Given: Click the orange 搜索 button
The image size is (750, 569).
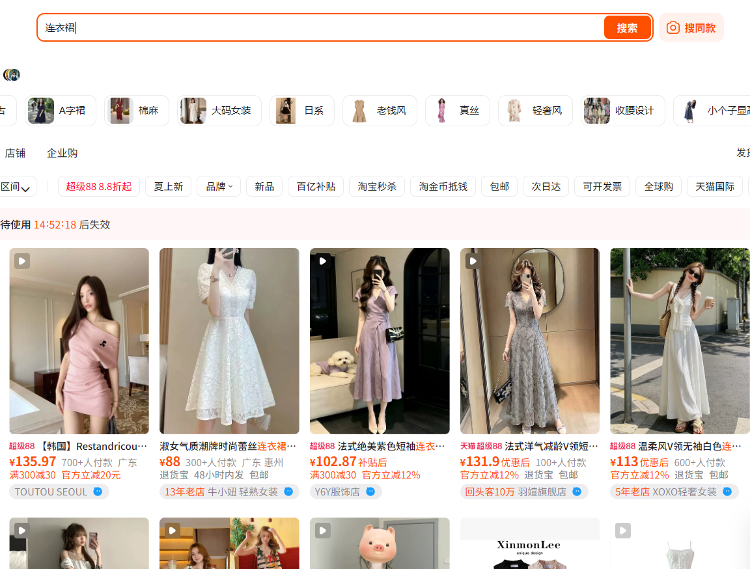Looking at the screenshot, I should click(627, 28).
